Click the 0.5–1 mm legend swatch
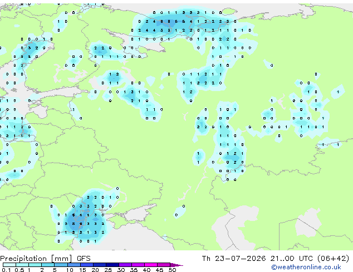The width and height of the screenshot is (353, 272). coord(22,265)
